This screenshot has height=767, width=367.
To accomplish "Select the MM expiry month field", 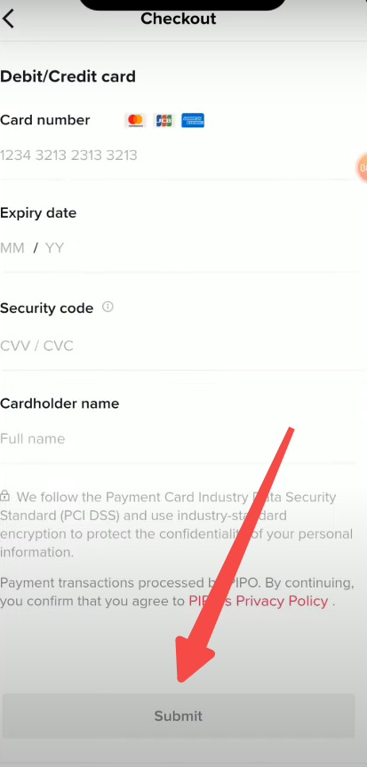I will 12,248.
